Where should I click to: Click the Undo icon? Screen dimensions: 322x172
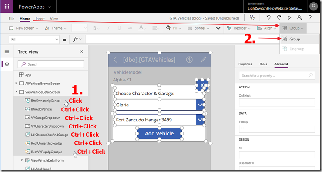click(268, 18)
